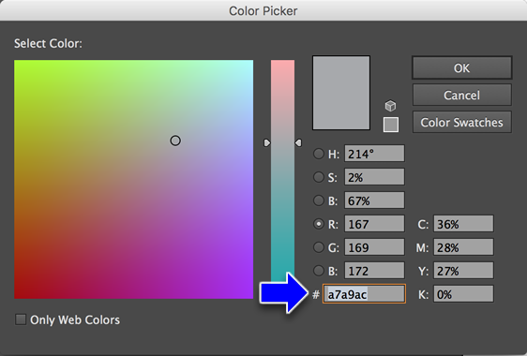Click the right slider arrow on the color bar
Viewport: 527px width, 356px height.
coord(298,143)
